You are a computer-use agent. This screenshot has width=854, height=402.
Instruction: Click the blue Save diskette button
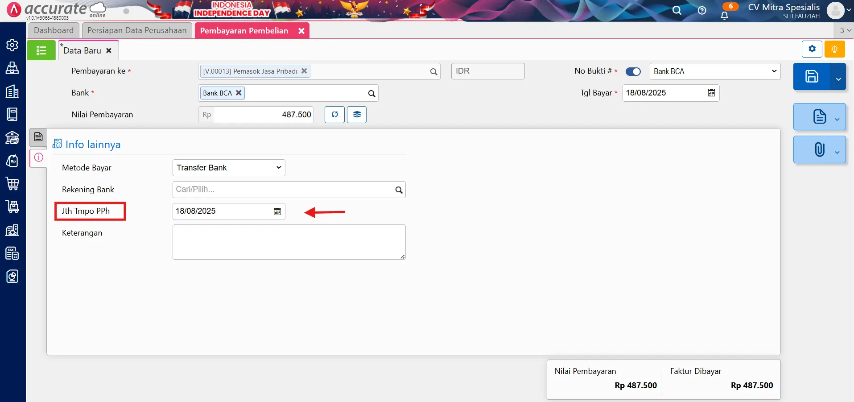pyautogui.click(x=812, y=76)
